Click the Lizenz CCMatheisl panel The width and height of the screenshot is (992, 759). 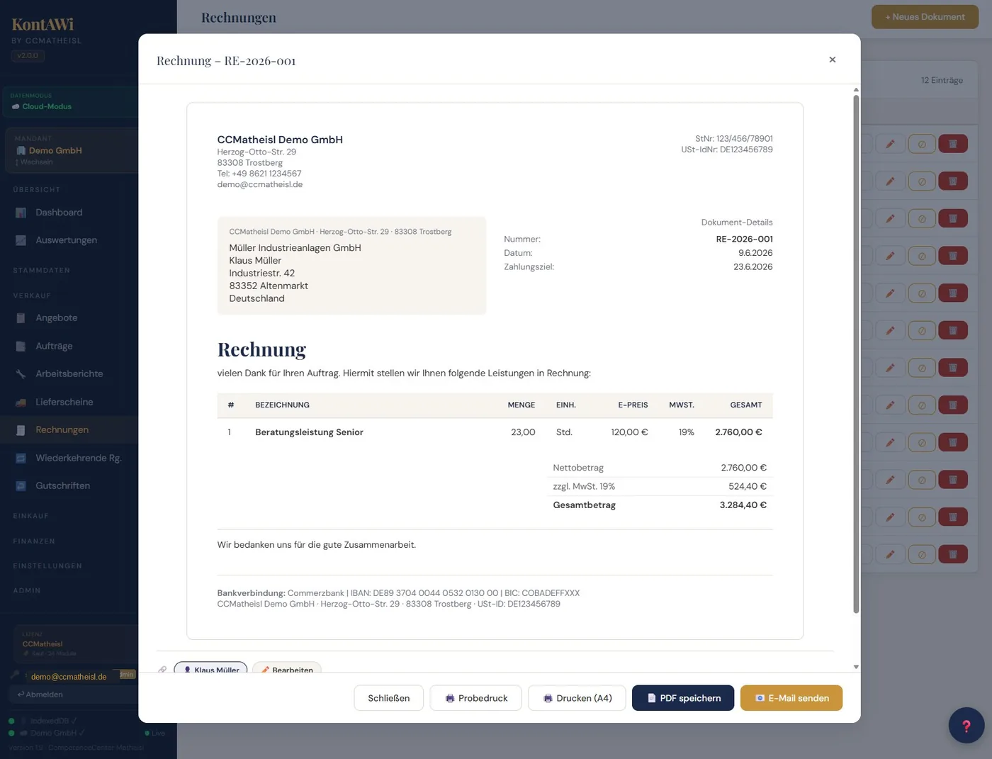click(x=74, y=643)
